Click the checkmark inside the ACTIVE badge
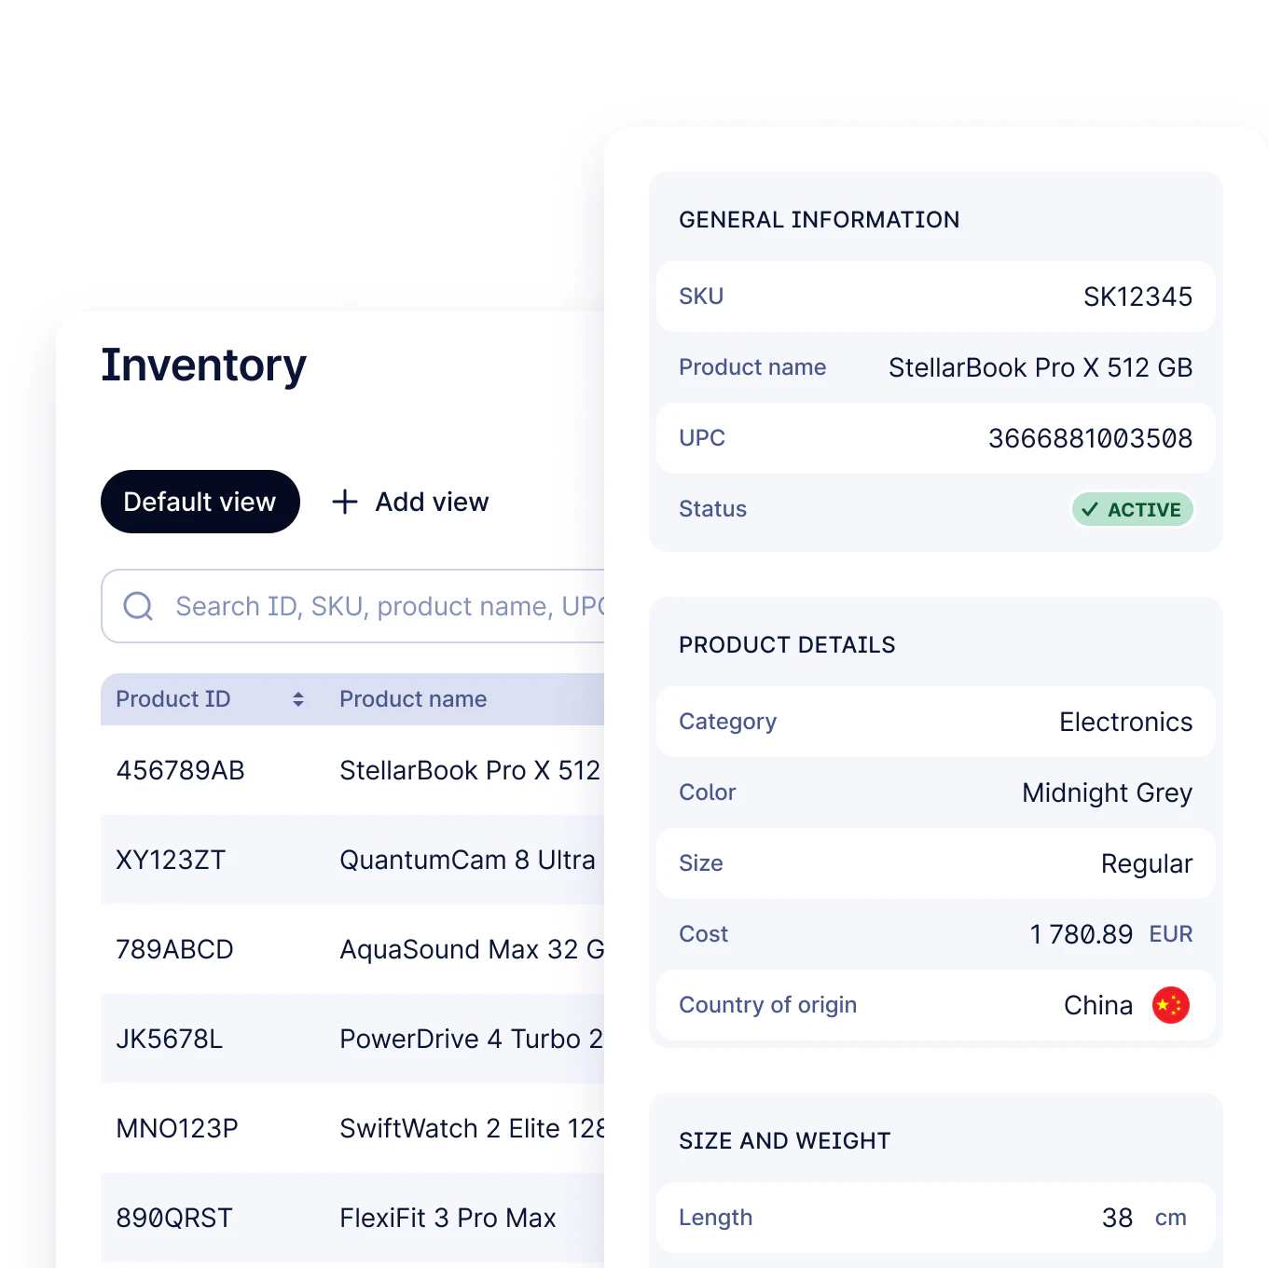Image resolution: width=1268 pixels, height=1268 pixels. (1090, 509)
